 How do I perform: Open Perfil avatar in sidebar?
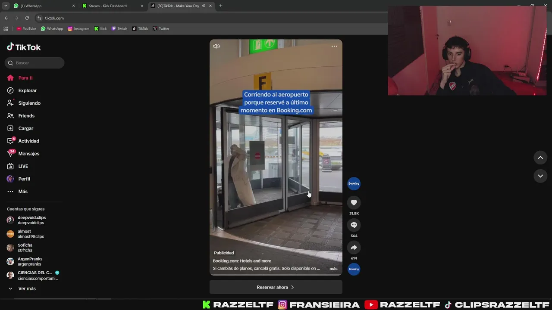point(10,179)
